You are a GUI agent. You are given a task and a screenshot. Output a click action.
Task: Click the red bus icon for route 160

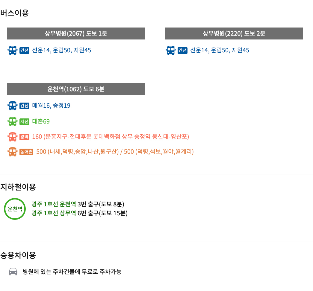click(x=12, y=137)
